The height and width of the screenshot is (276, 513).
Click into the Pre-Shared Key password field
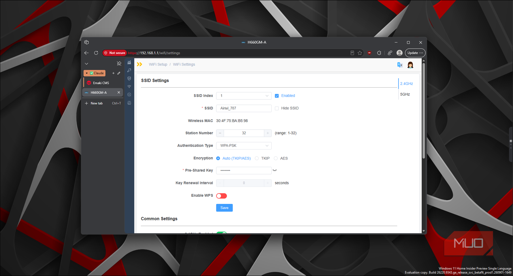tap(244, 170)
